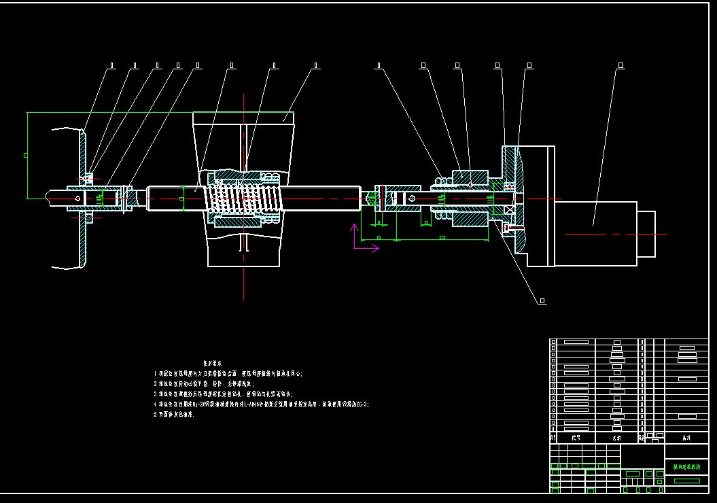Click the 名称 column header in parts list
The image size is (717, 503).
pyautogui.click(x=616, y=438)
